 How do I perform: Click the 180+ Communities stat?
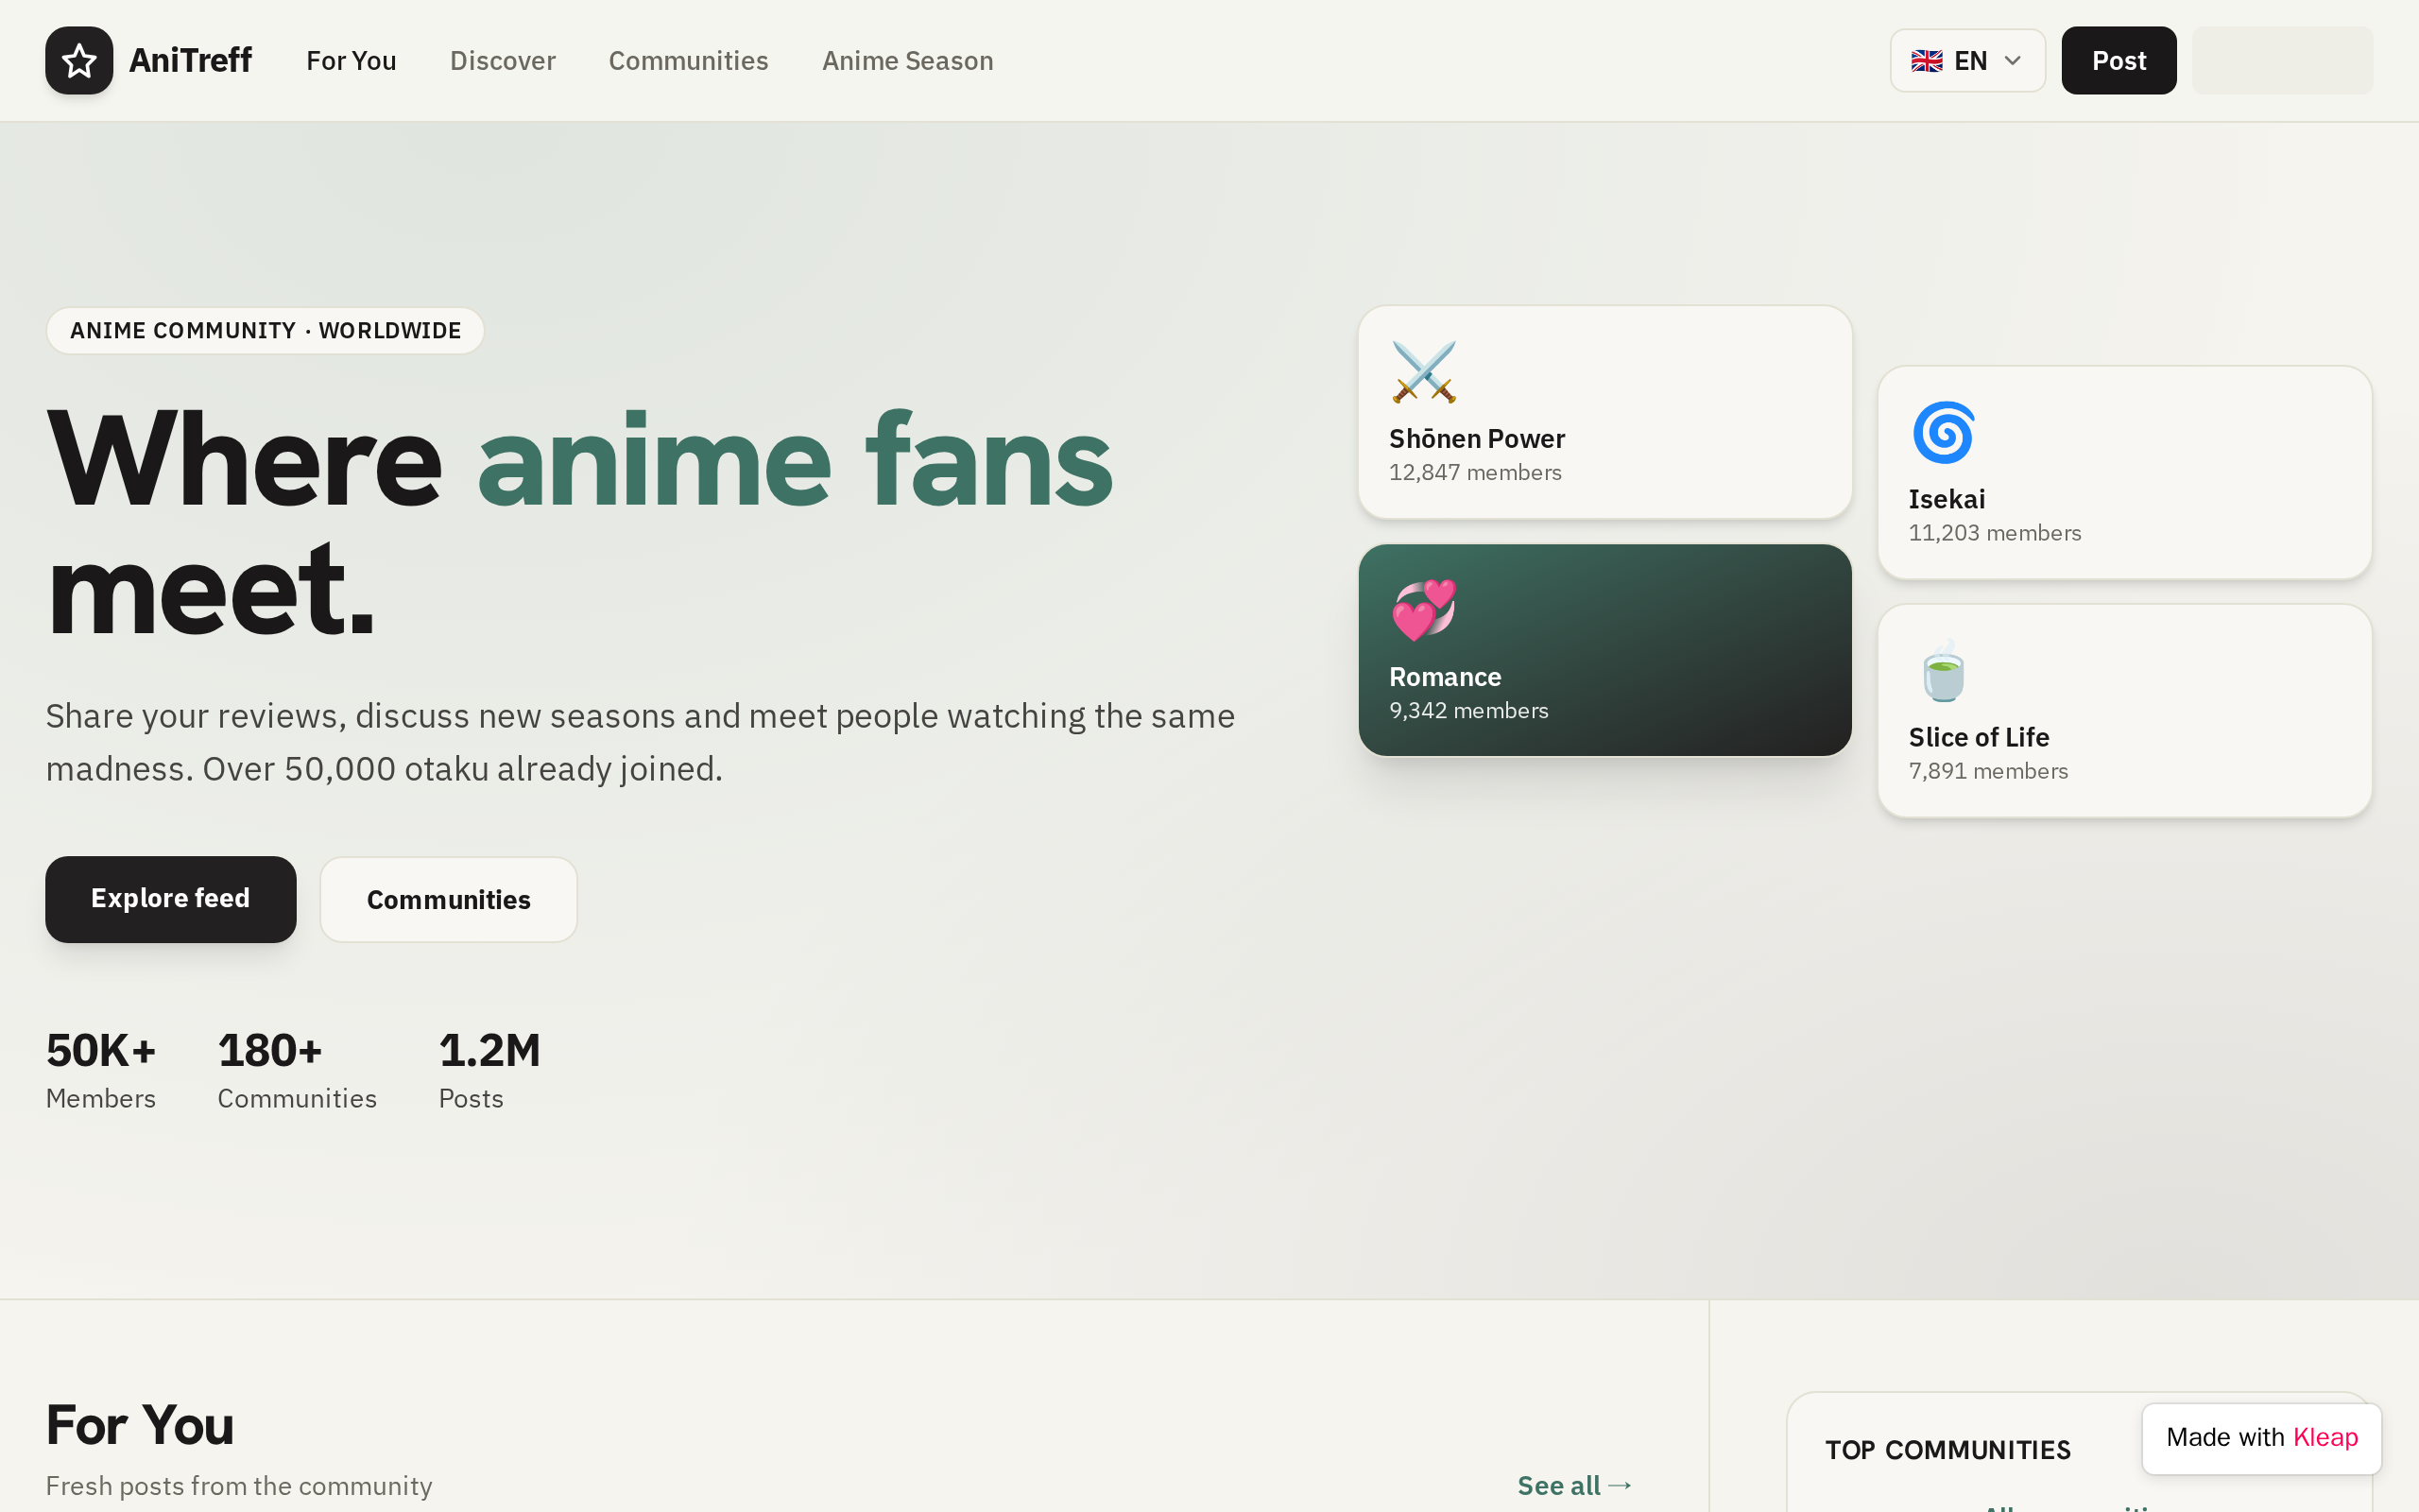(x=297, y=1071)
